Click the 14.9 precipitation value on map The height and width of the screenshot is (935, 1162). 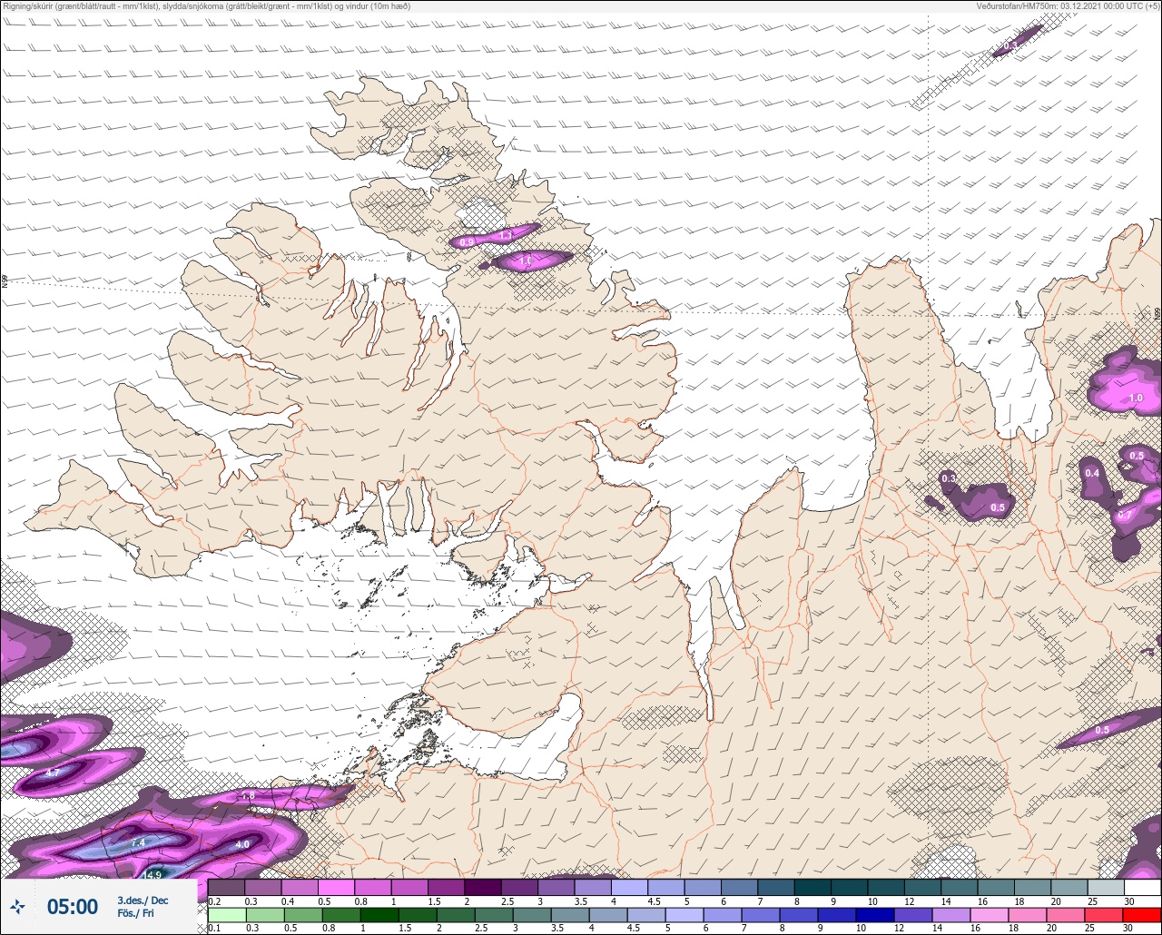click(153, 874)
